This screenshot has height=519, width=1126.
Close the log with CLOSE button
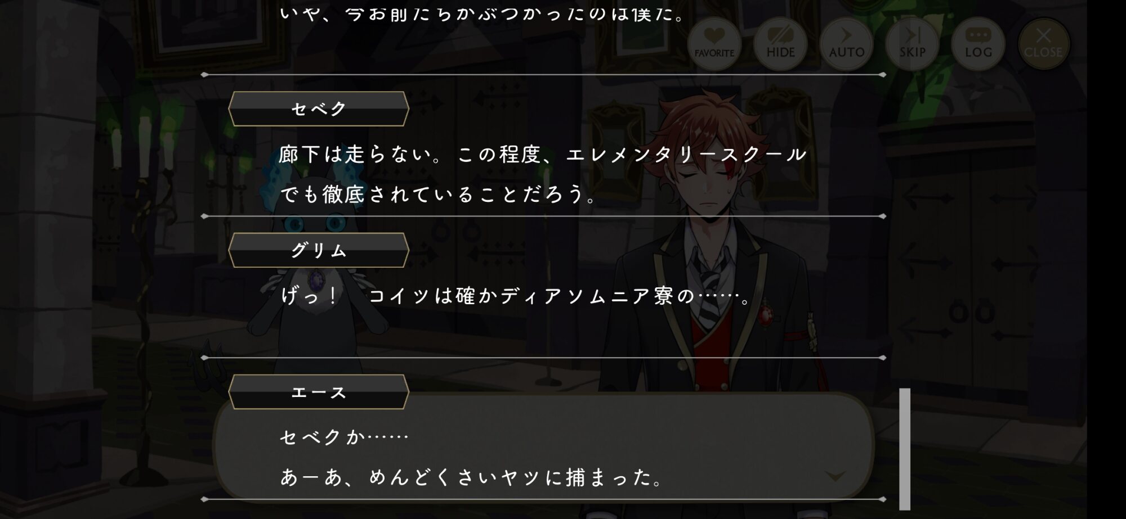[x=1043, y=44]
